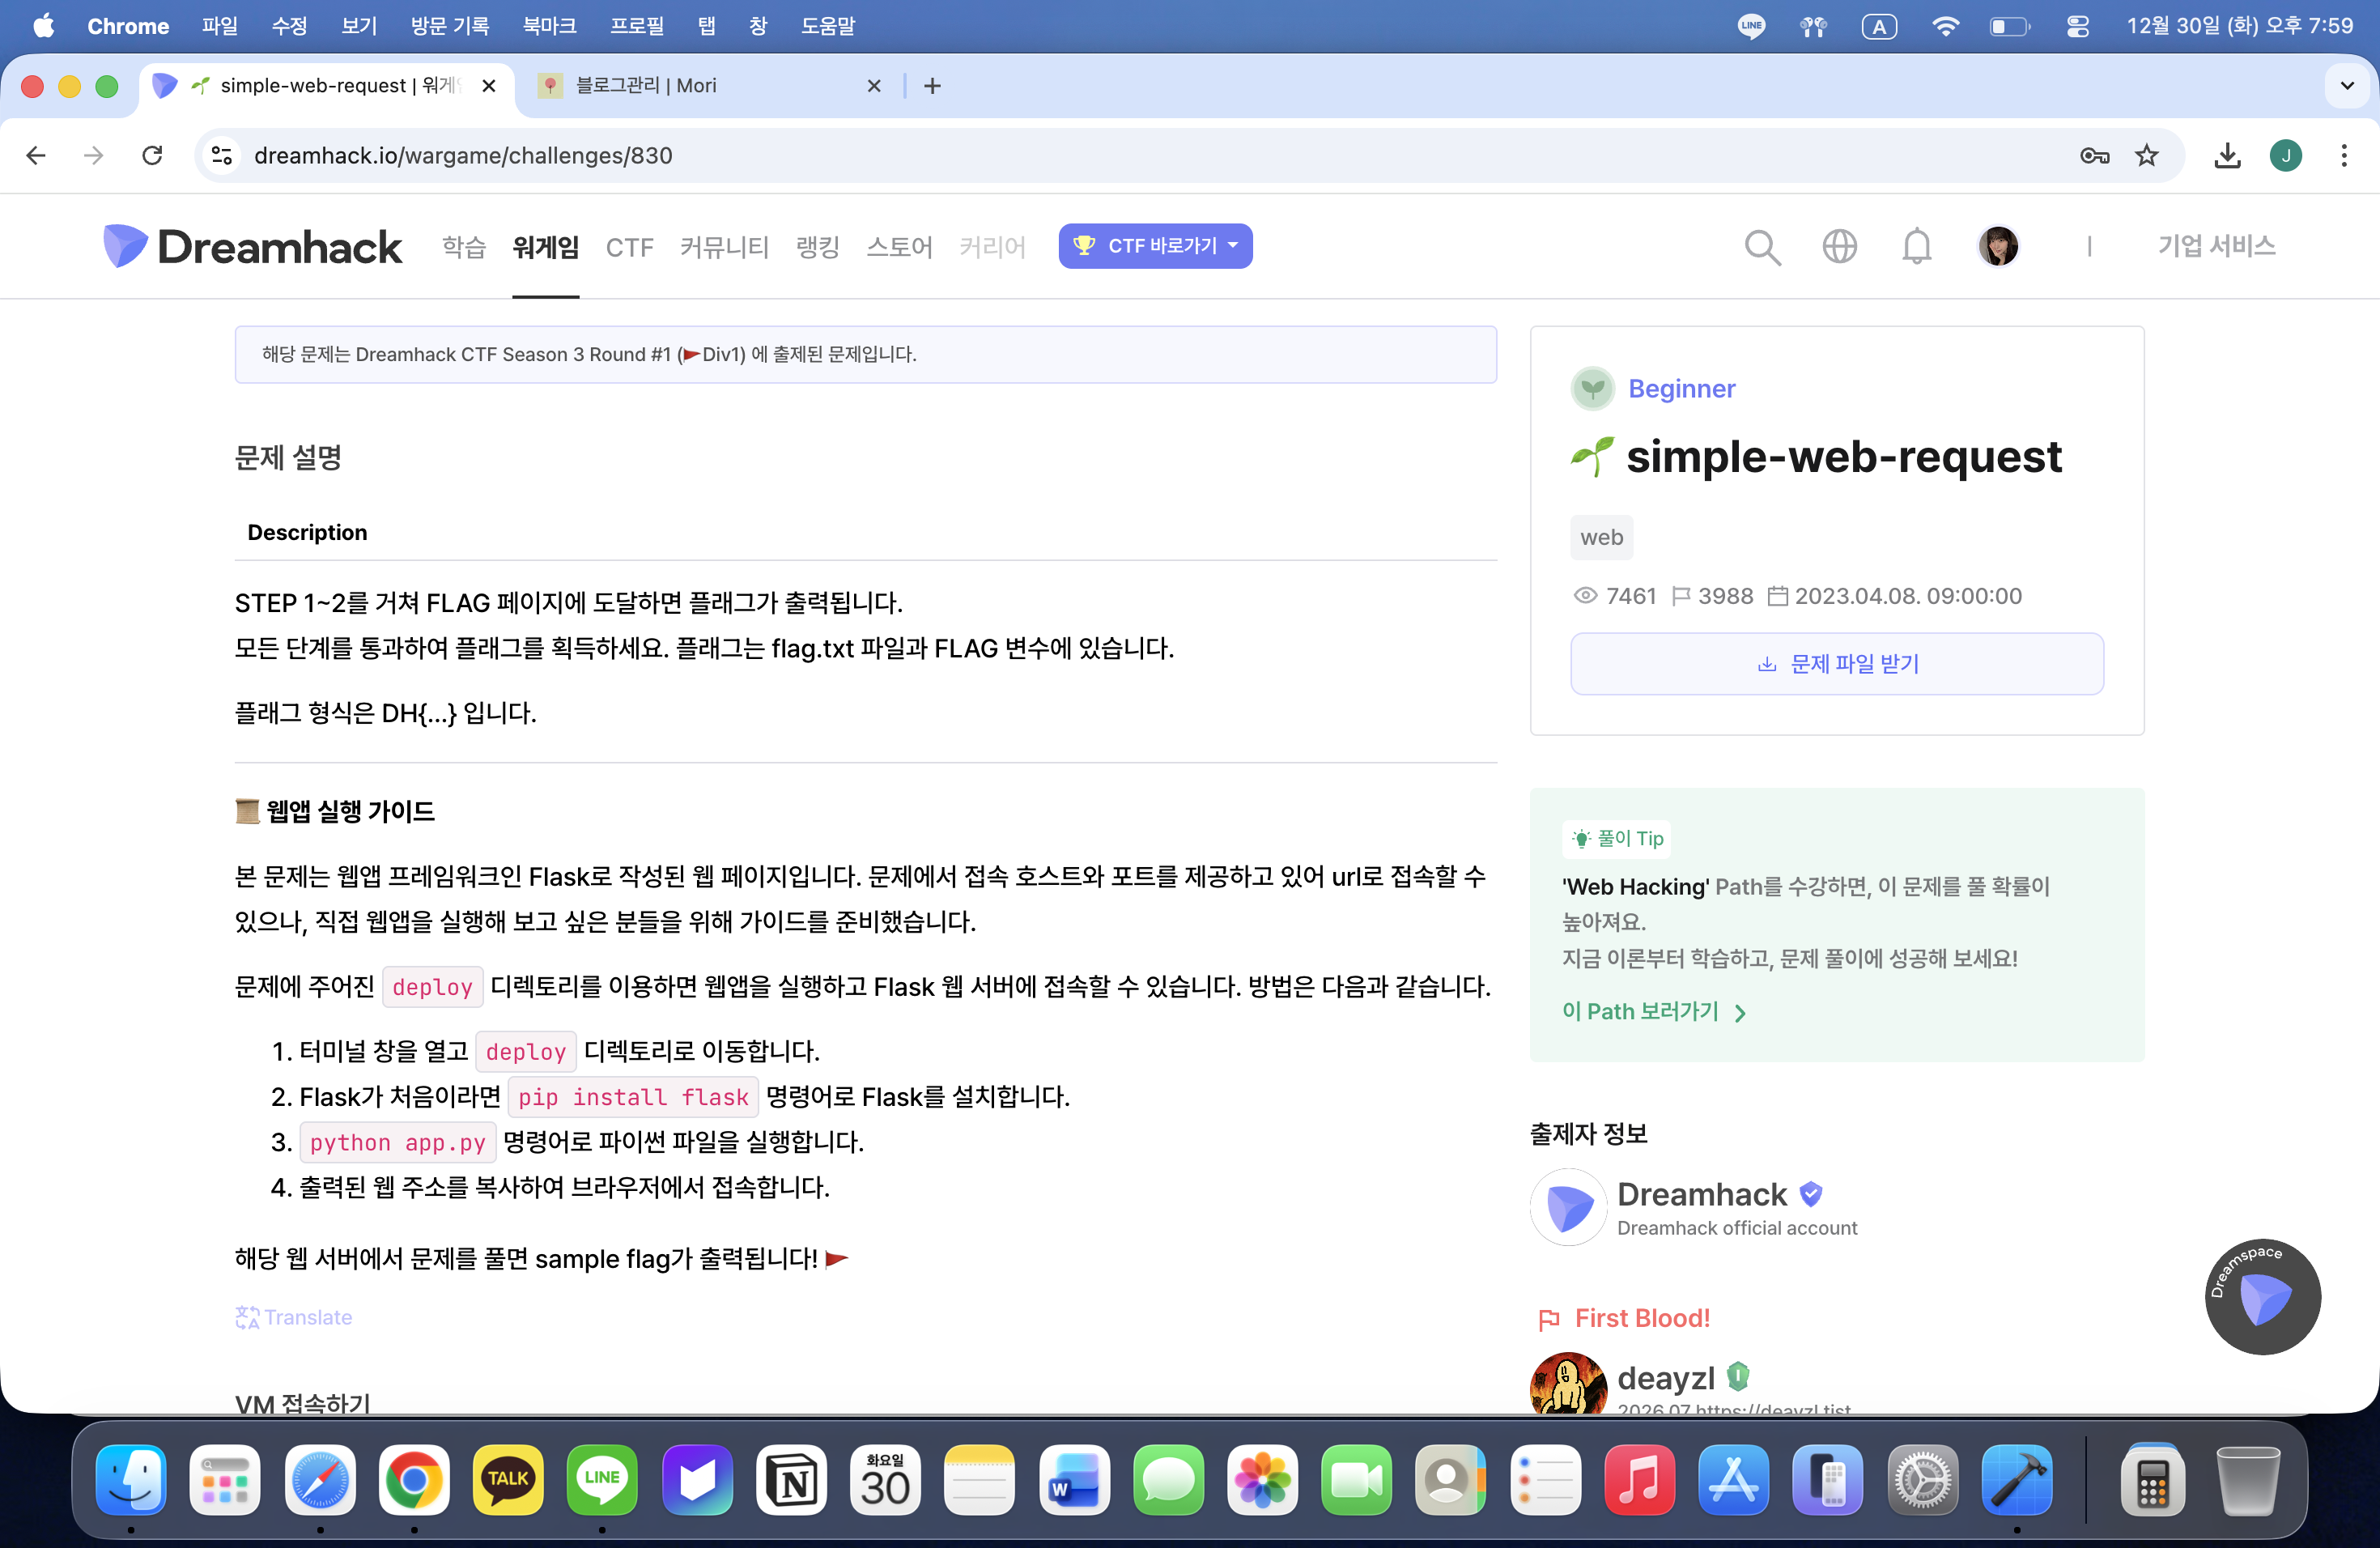Open the floating Dreamspace round button
This screenshot has width=2380, height=1548.
tap(2262, 1297)
